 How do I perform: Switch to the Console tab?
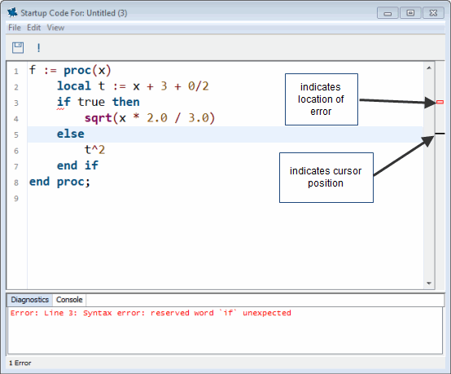(69, 300)
